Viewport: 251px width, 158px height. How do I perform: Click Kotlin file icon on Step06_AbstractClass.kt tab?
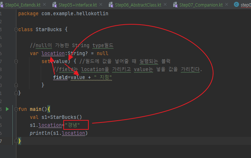click(111, 5)
